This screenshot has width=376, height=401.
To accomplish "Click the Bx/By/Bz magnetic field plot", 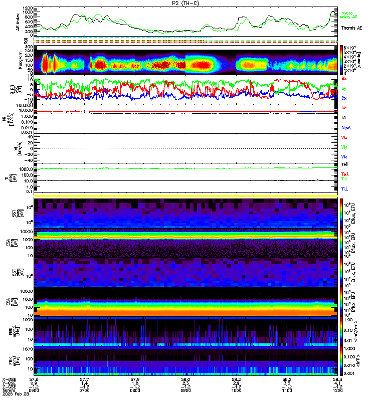I will tap(185, 90).
